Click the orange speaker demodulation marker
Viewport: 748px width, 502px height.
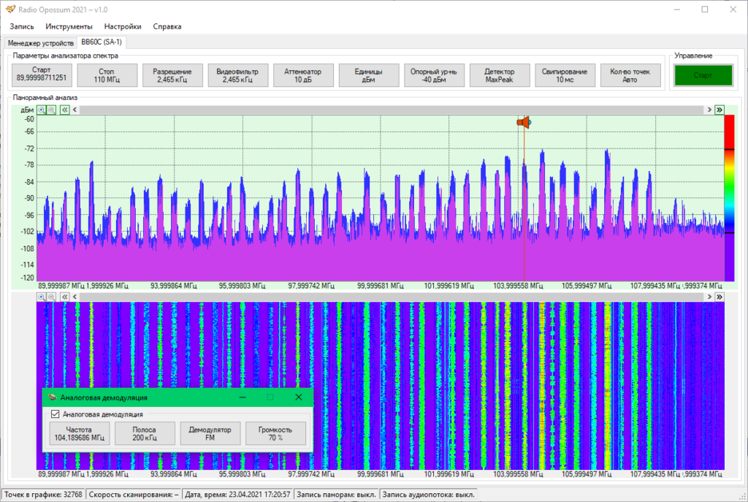click(x=523, y=123)
